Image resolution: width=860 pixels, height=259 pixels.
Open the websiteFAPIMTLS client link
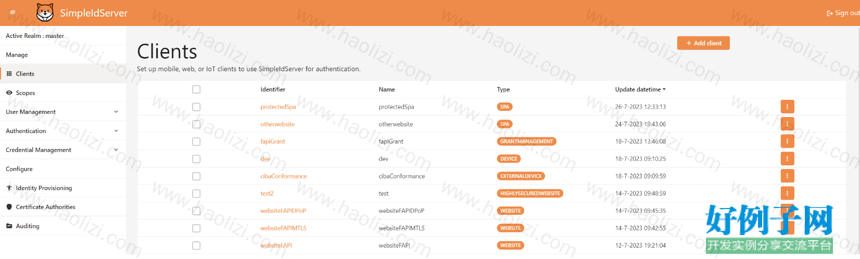coord(283,228)
